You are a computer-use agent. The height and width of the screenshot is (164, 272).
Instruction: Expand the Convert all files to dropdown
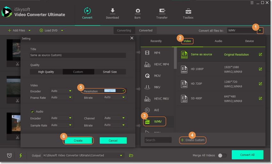(260, 31)
